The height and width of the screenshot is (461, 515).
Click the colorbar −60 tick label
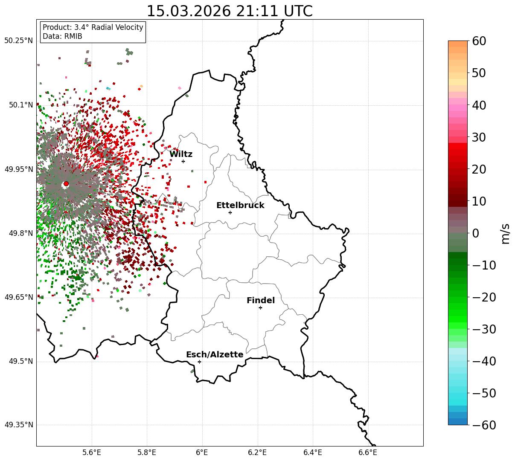[484, 425]
